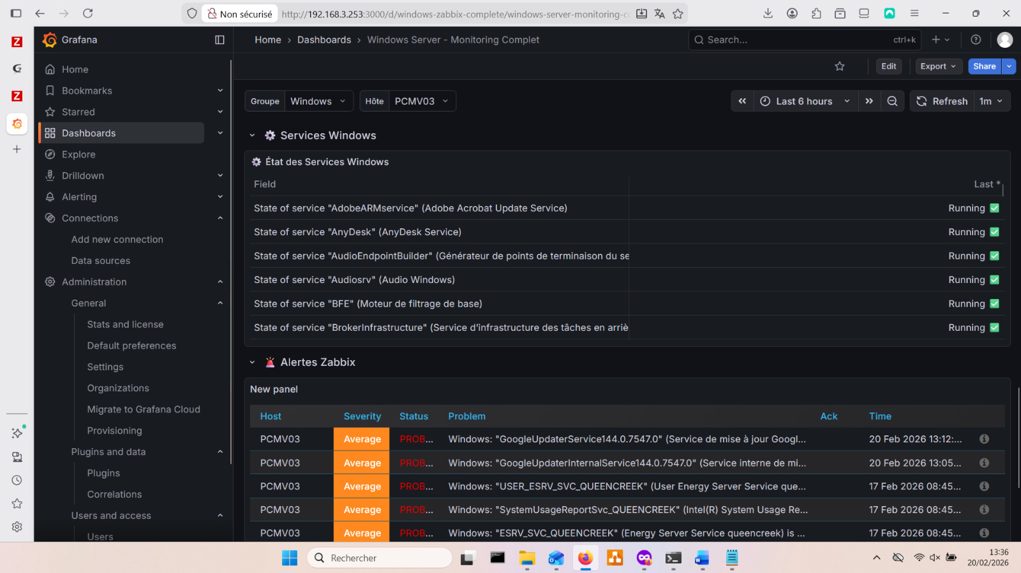Click the Edit dashboard button
1021x573 pixels.
pyautogui.click(x=889, y=66)
